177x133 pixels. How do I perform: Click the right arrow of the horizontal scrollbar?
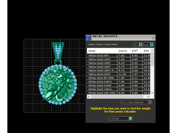[148, 96]
